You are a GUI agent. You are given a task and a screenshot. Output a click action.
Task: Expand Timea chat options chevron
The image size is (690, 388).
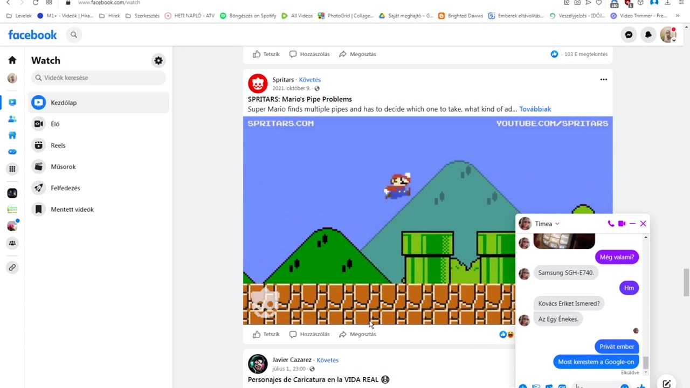[x=557, y=224]
